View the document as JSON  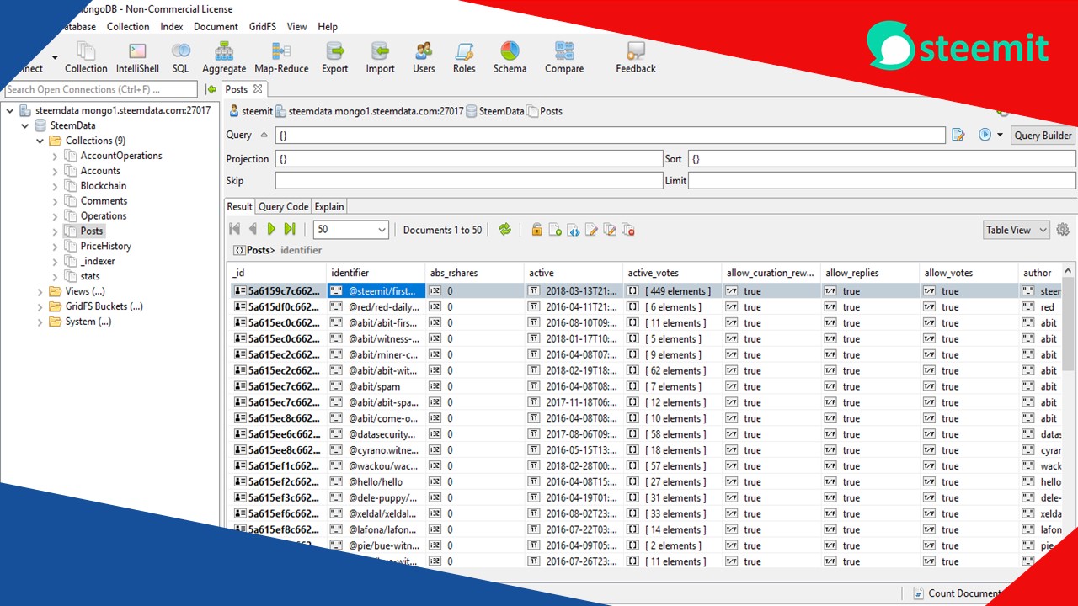pos(573,229)
